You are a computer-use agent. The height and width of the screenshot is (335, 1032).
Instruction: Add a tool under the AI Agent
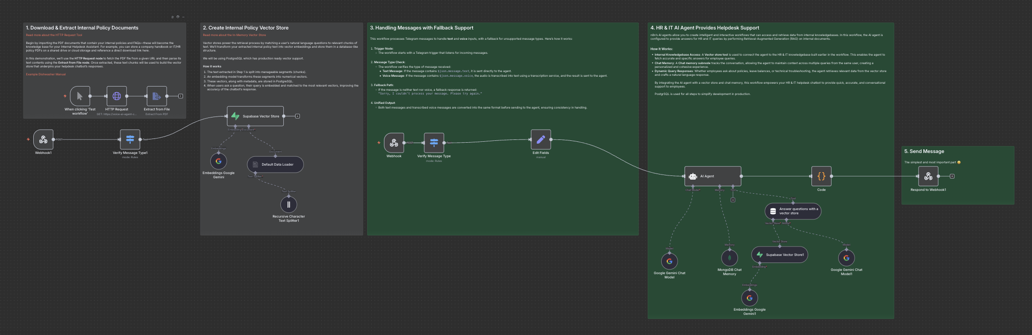click(x=733, y=200)
